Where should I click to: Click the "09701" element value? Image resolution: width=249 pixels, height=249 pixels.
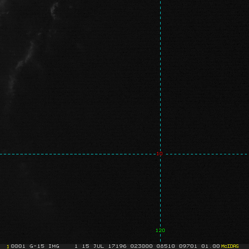[188, 246]
